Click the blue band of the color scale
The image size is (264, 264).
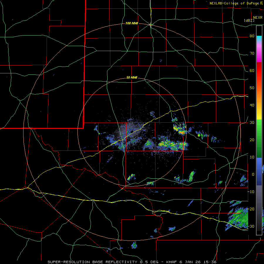pos(259,172)
